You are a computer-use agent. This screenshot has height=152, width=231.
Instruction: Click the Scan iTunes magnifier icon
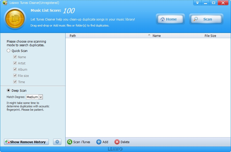coord(70,142)
